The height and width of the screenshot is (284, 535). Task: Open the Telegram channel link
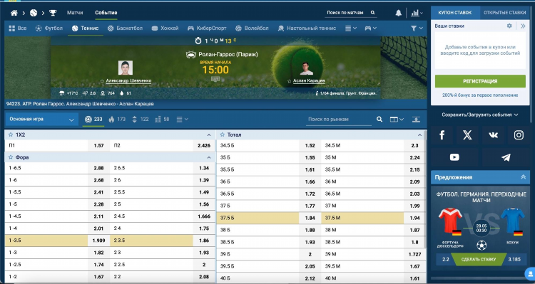[506, 157]
